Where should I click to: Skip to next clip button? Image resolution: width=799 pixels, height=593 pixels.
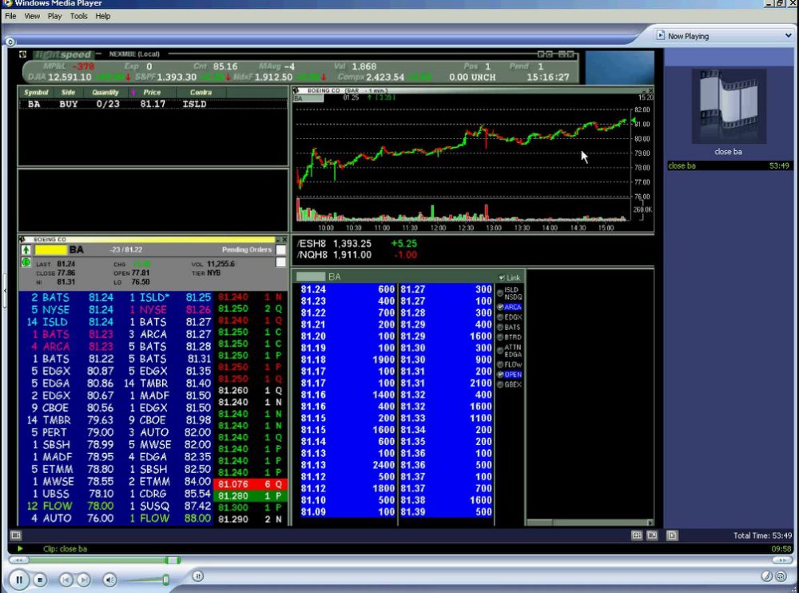point(84,579)
